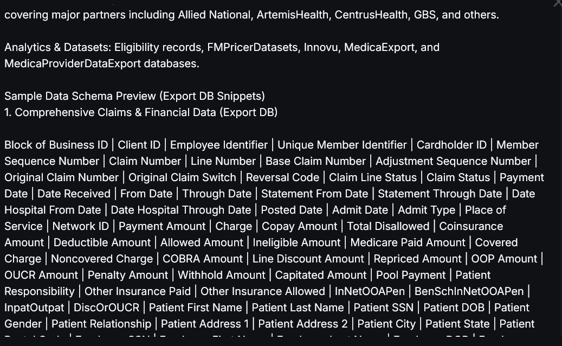
Task: Click the 'COBRA Amount' field name
Action: (x=203, y=259)
